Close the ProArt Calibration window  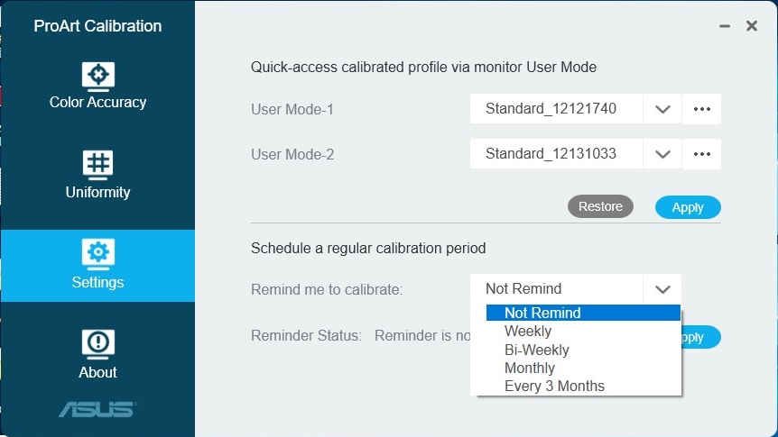point(752,26)
